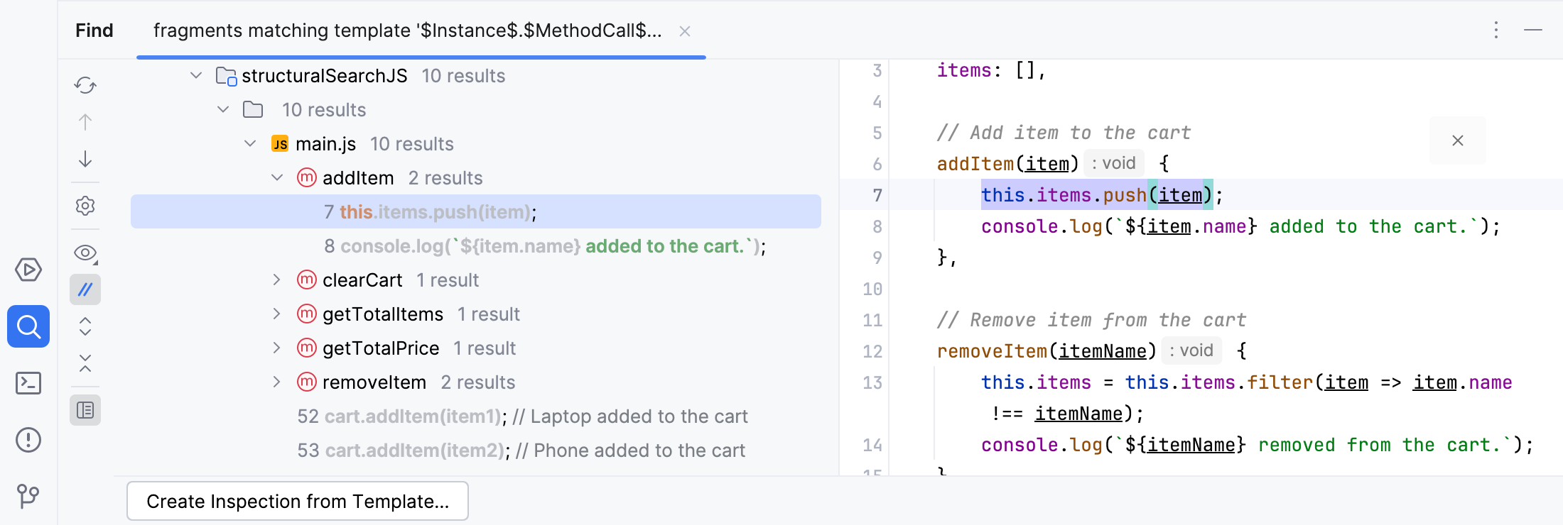1563x525 pixels.
Task: Open the Terminal tool window icon
Action: (28, 383)
